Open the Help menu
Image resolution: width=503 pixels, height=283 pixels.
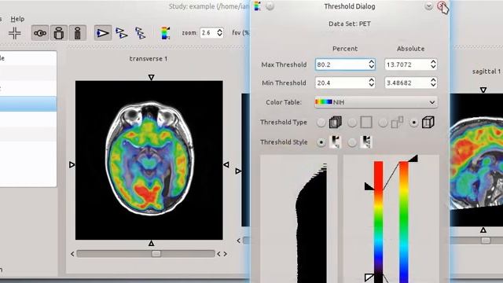17,19
